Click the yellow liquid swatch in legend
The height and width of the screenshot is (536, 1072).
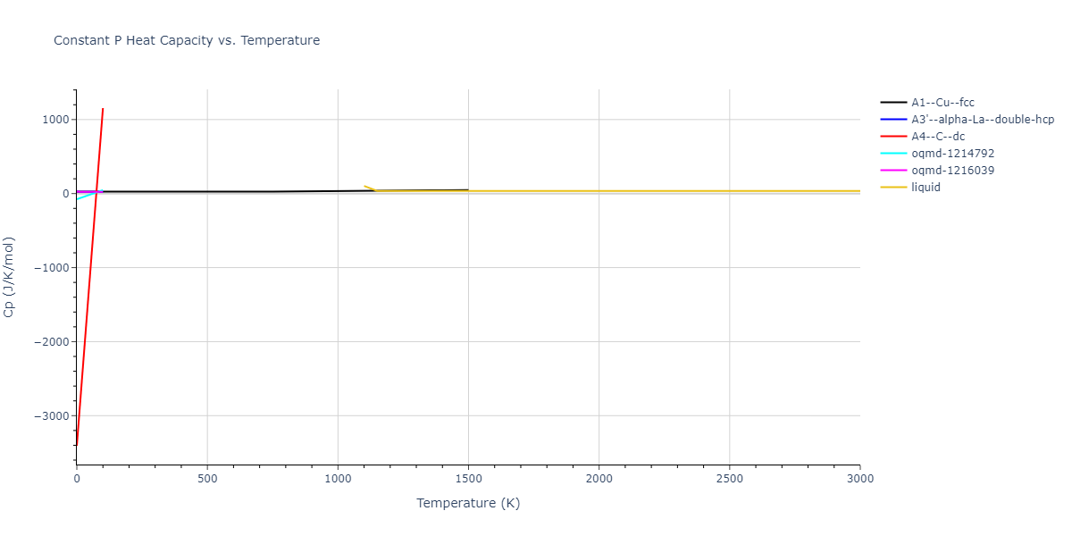(894, 188)
